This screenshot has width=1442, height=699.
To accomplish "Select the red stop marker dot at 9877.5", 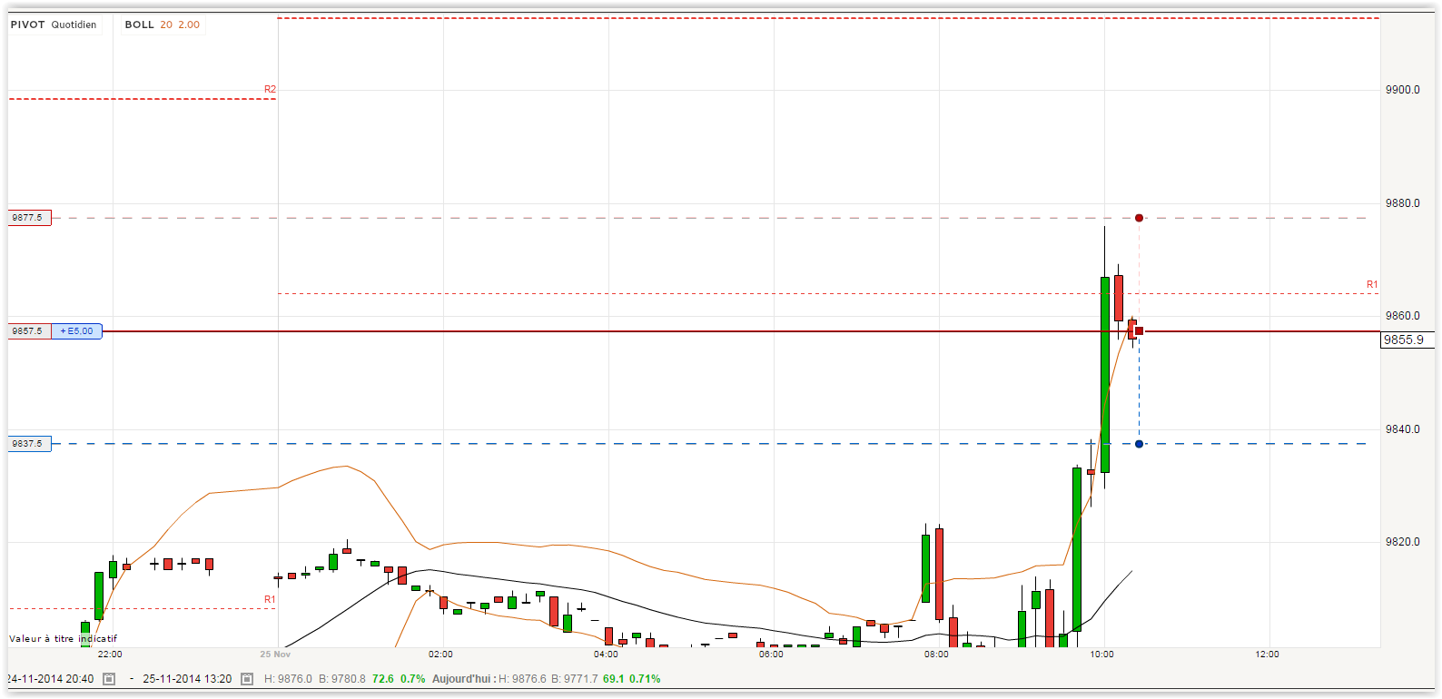I will click(x=1139, y=218).
